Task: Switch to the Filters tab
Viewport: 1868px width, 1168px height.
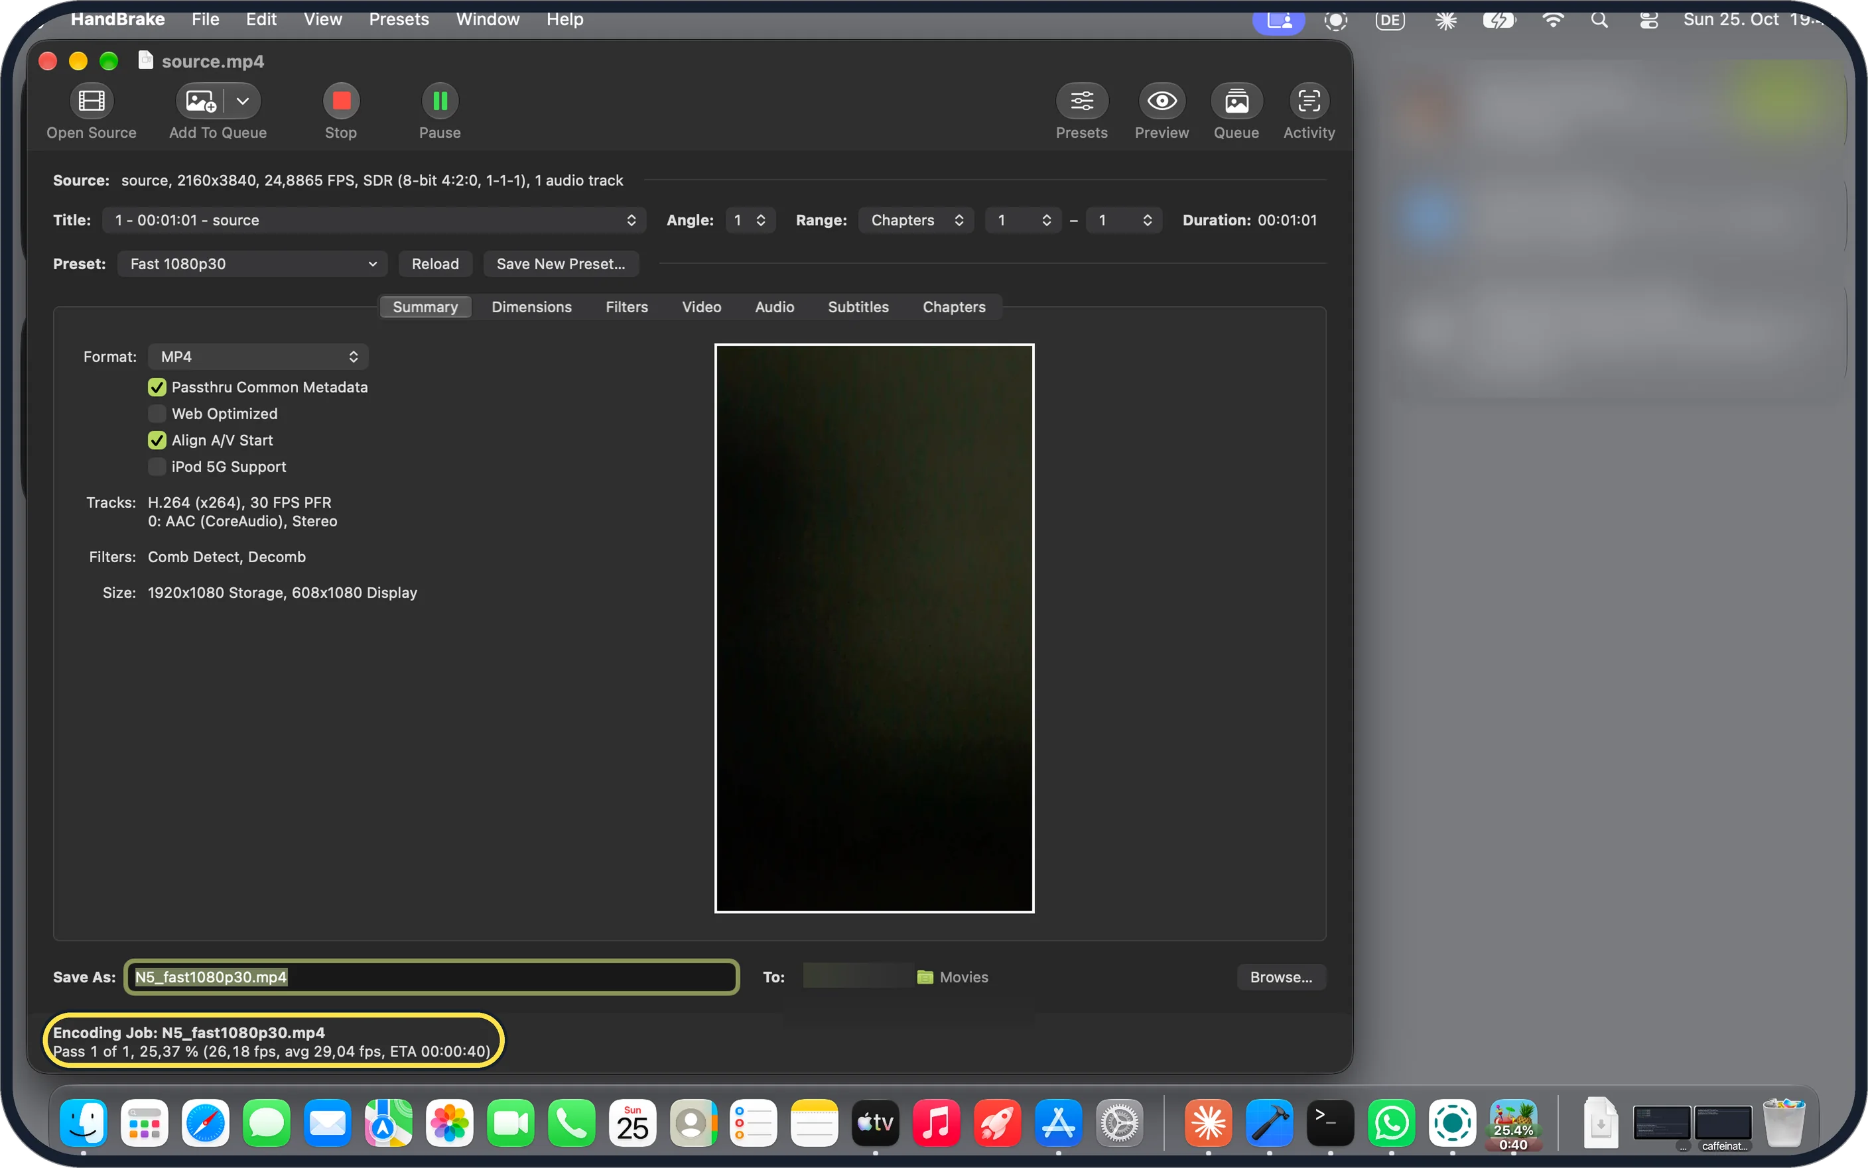Action: [x=627, y=308]
